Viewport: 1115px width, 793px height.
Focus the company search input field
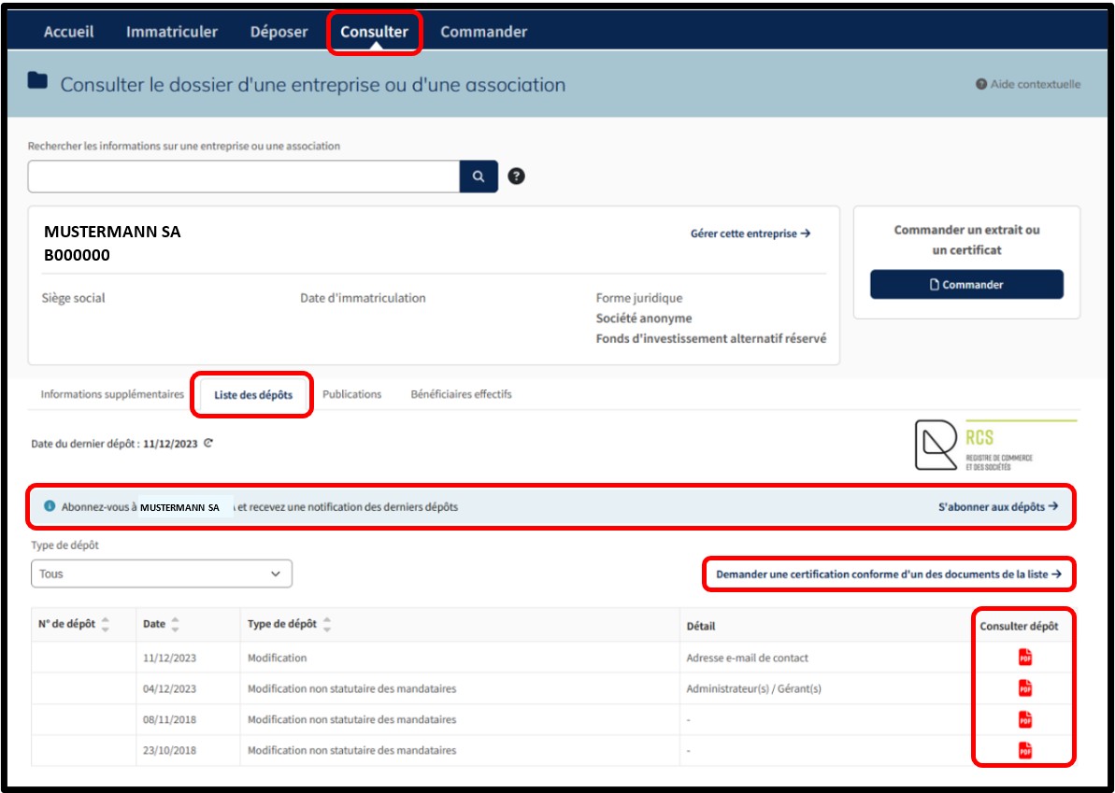243,177
